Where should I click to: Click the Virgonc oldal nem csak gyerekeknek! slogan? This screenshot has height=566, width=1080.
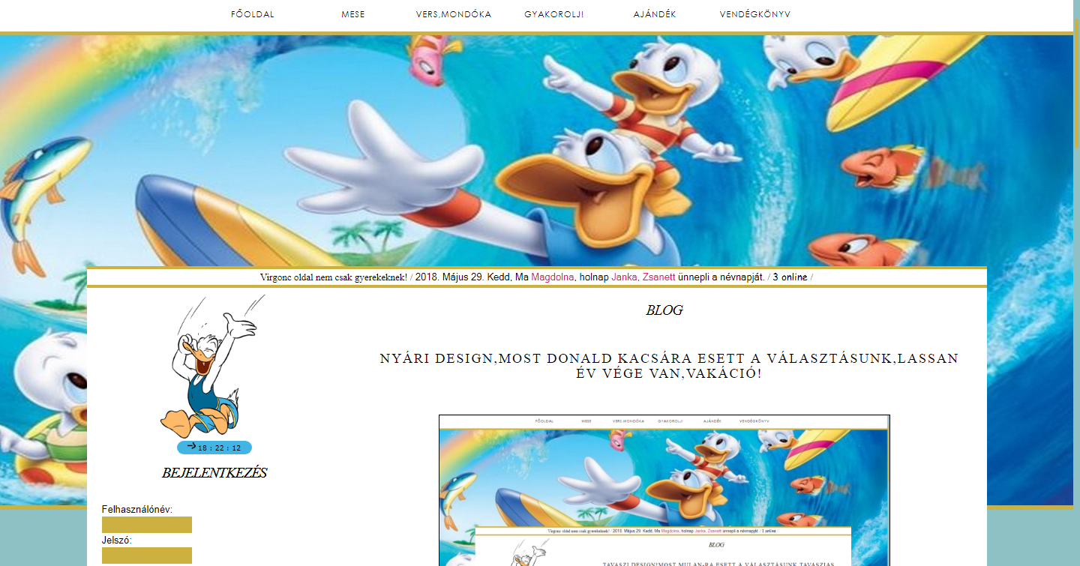(x=334, y=277)
